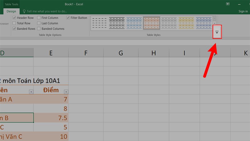Screen dimensions: 250x141
Task: Expand the Table Styles gallery More arrow
Action: (x=217, y=33)
